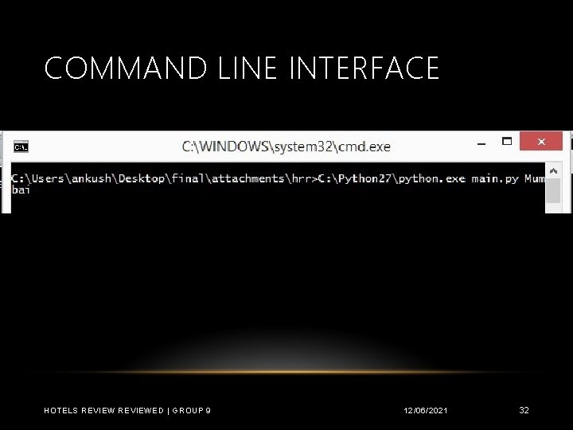Viewport: 573px width, 430px height.
Task: Click the scrollbar up arrow in cmd window
Action: coord(553,170)
